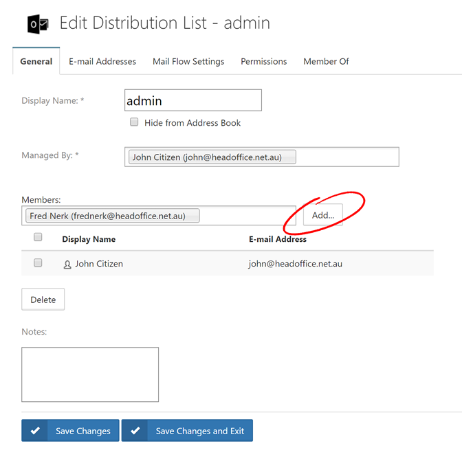Viewport: 462px width, 461px height.
Task: Click the checkmark icon on Save Changes and Exit
Action: coord(135,431)
